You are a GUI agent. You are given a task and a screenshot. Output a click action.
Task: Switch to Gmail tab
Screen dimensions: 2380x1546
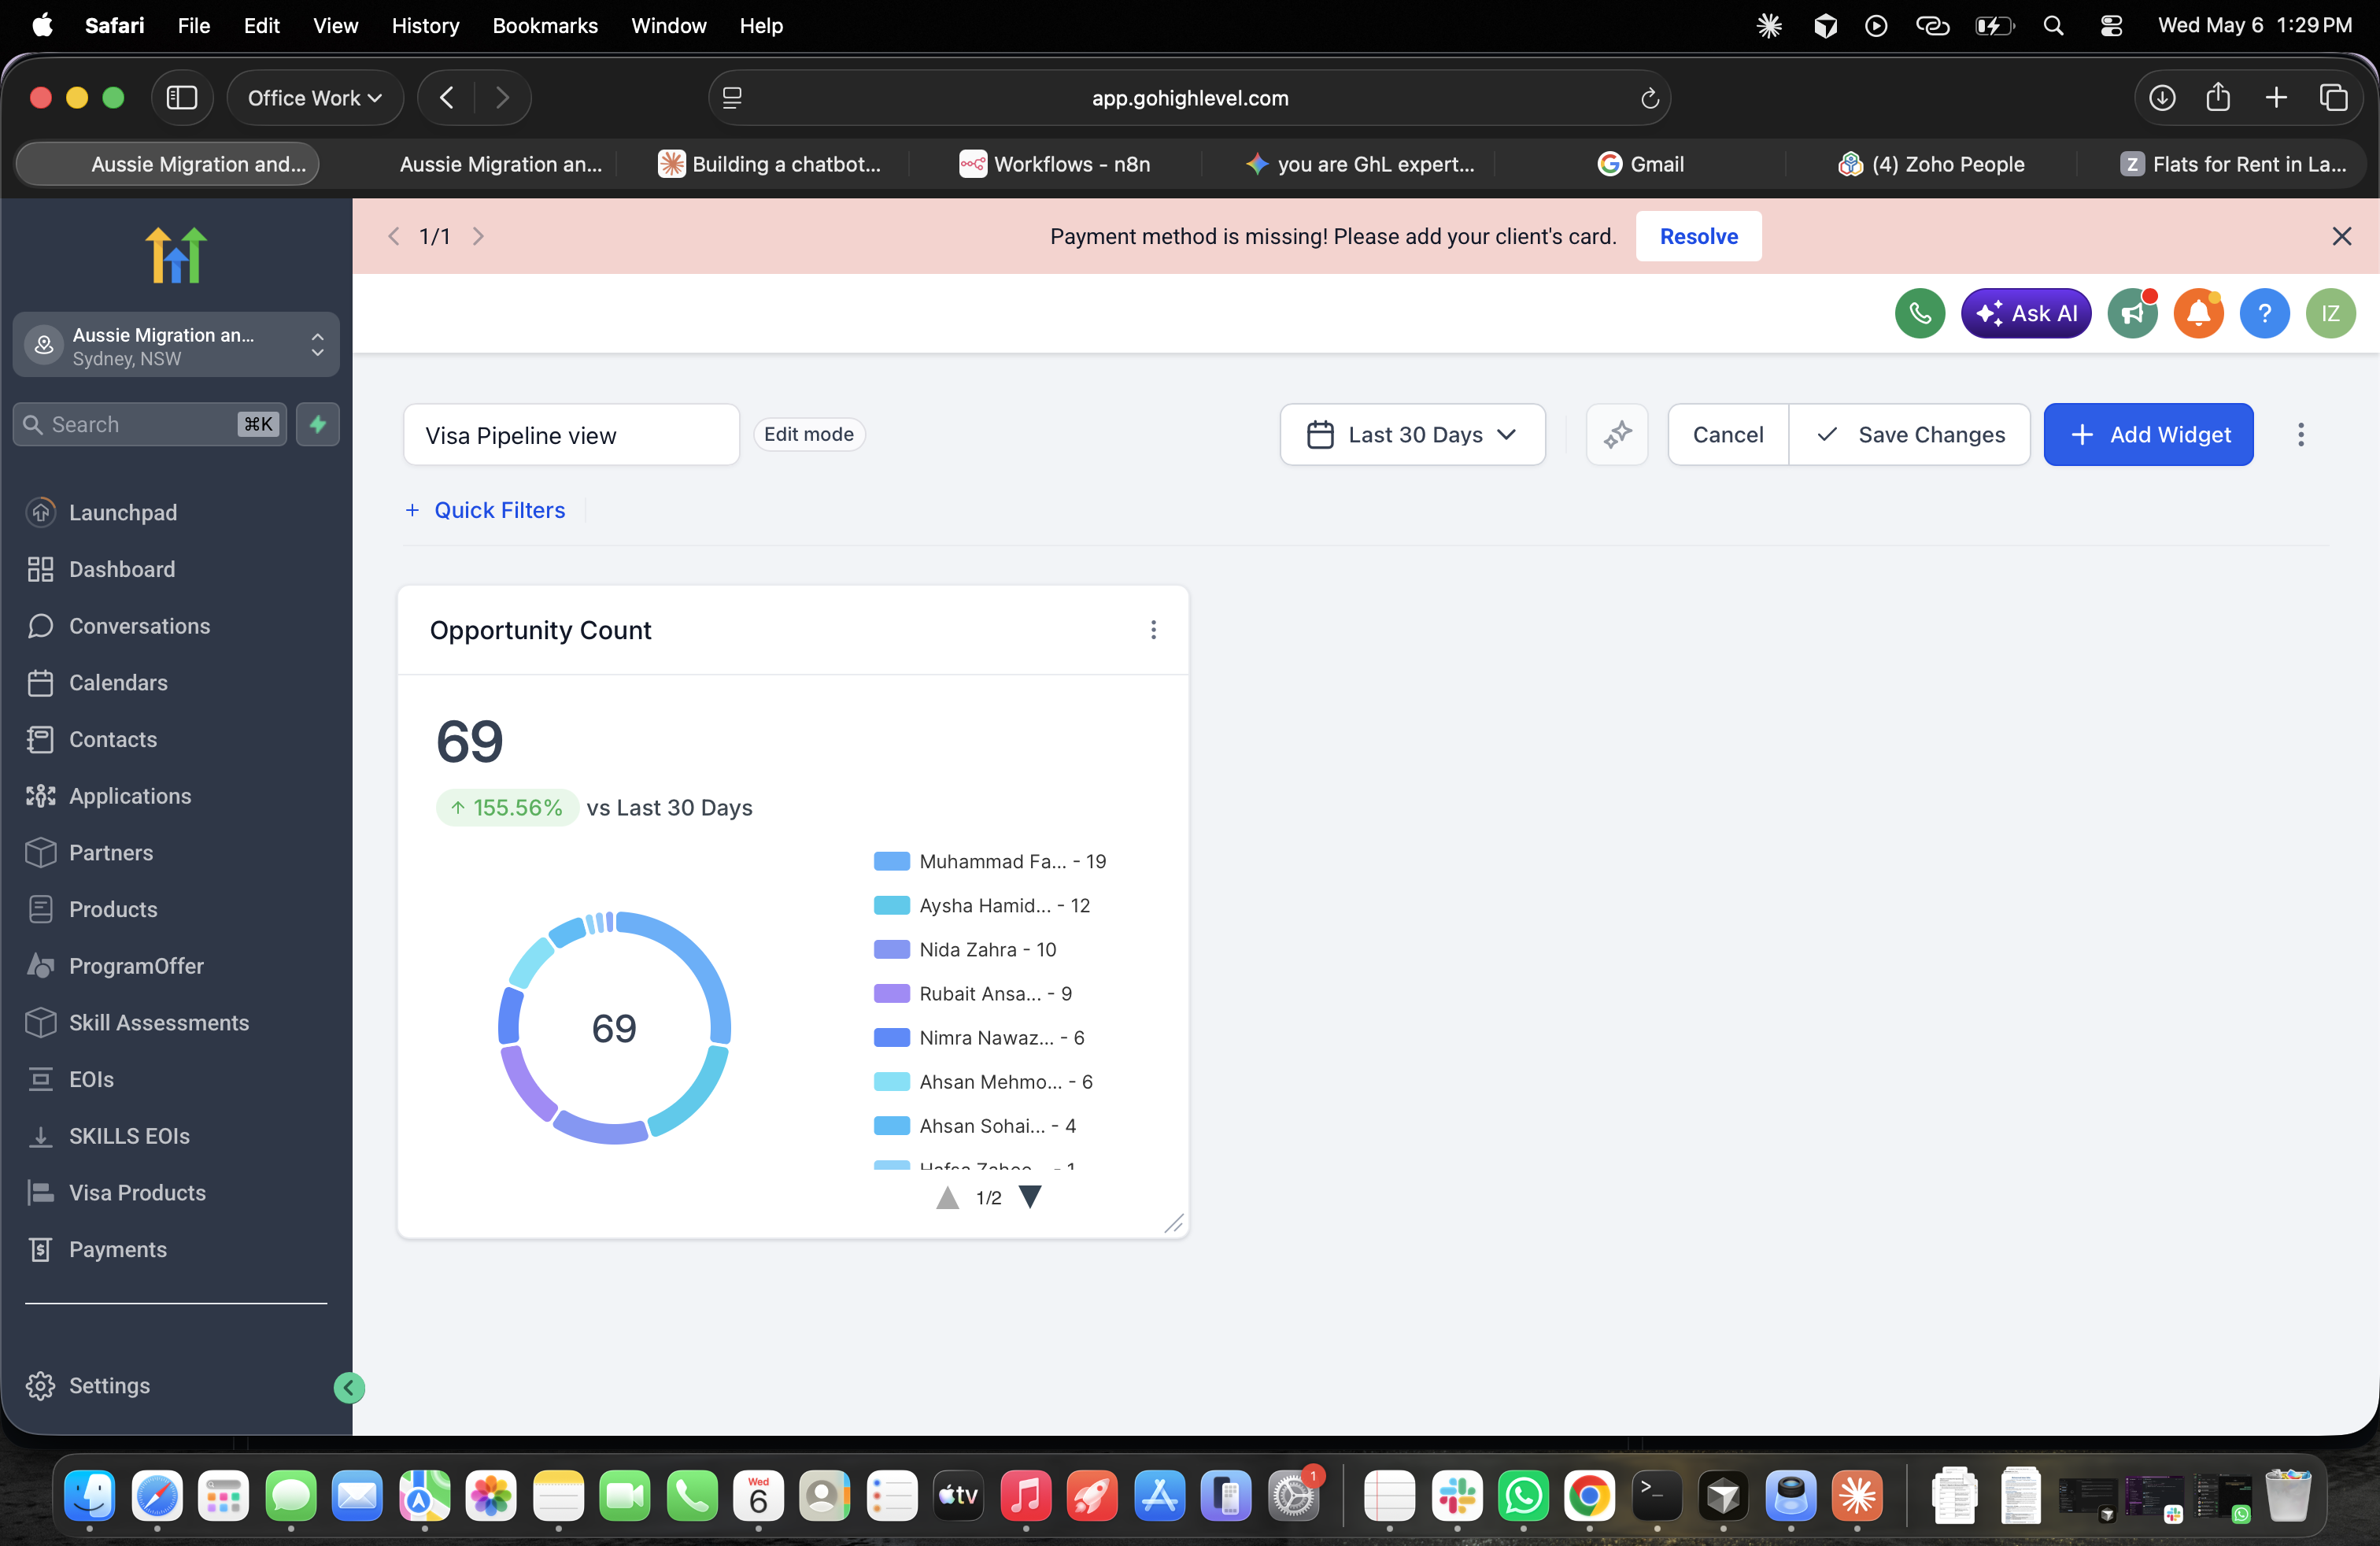tap(1641, 164)
